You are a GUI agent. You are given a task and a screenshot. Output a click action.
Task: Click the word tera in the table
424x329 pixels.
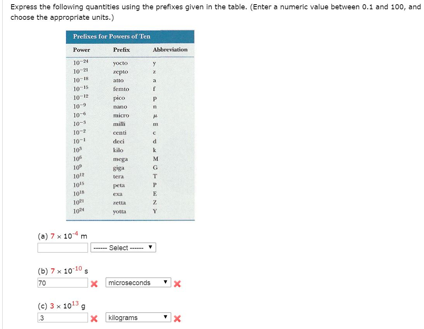click(x=119, y=177)
